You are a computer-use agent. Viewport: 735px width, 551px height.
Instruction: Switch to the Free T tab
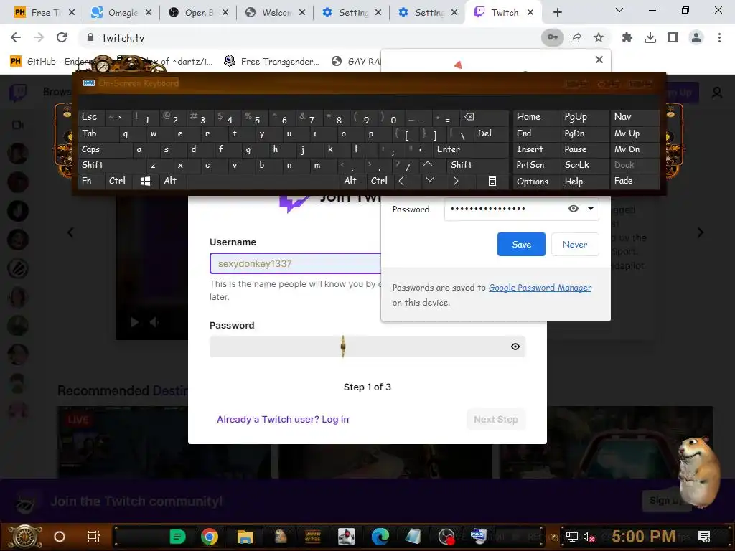pos(45,13)
